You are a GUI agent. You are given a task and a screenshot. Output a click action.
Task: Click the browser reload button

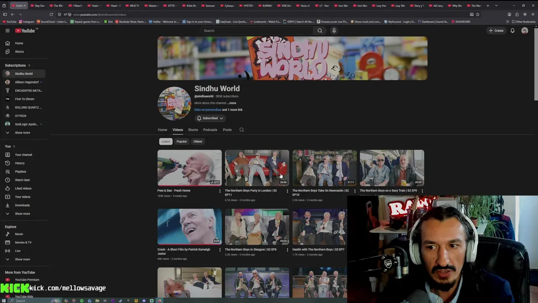tap(51, 14)
